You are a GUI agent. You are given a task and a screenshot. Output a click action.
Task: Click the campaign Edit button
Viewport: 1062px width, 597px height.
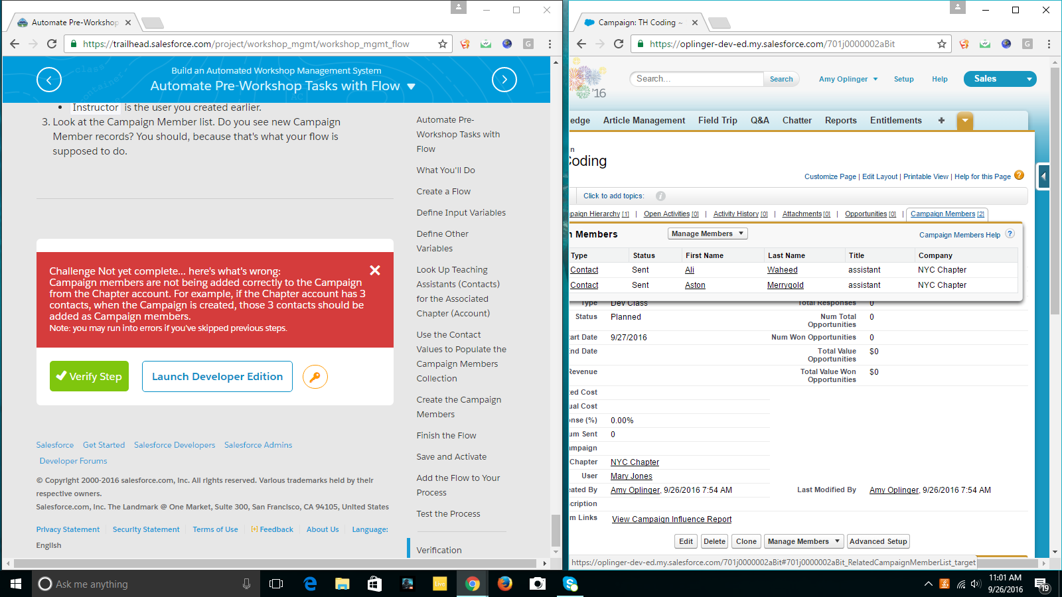[x=686, y=541]
